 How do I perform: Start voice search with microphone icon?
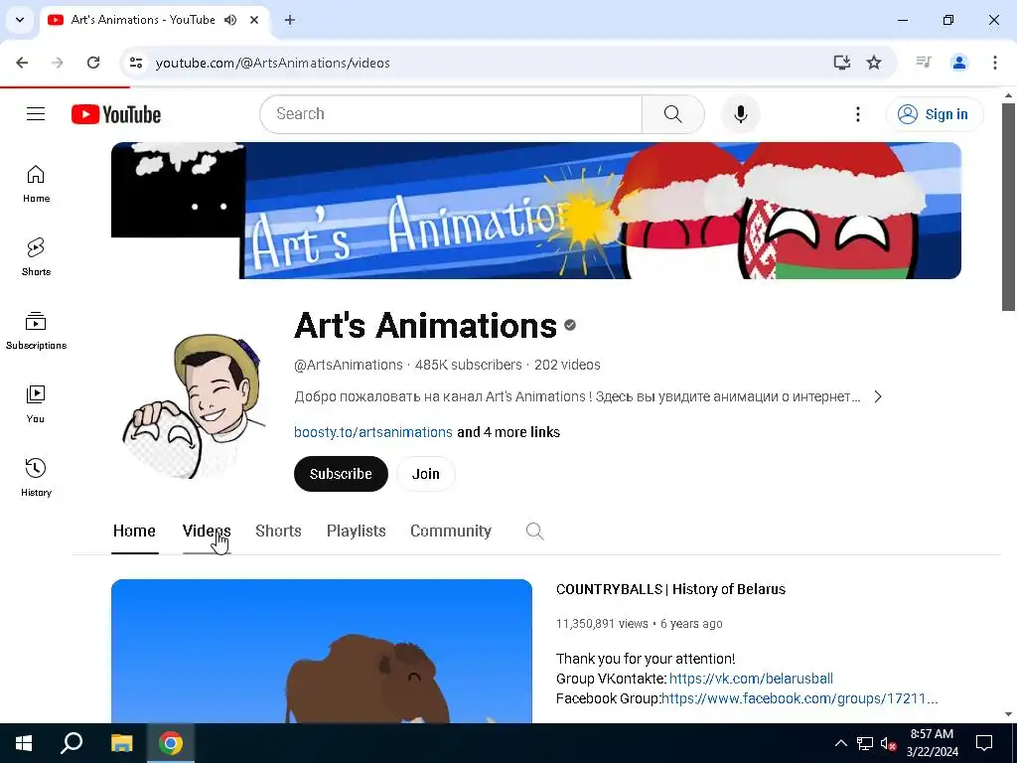point(740,114)
